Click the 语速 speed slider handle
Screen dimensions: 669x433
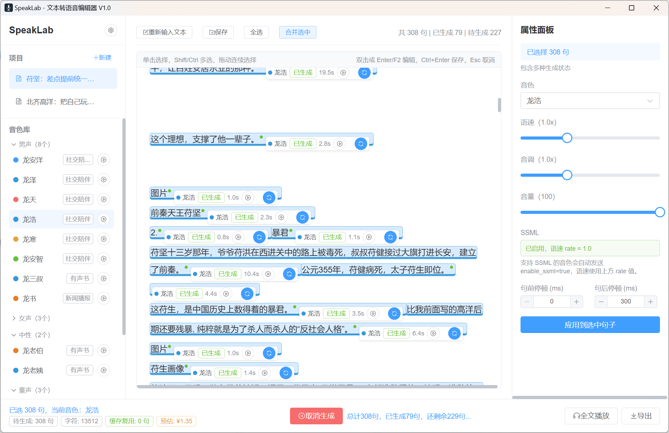567,138
